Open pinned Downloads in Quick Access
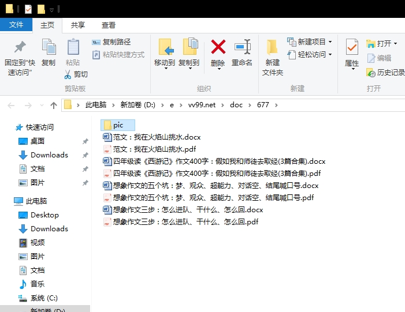This screenshot has width=405, height=312. (43, 155)
